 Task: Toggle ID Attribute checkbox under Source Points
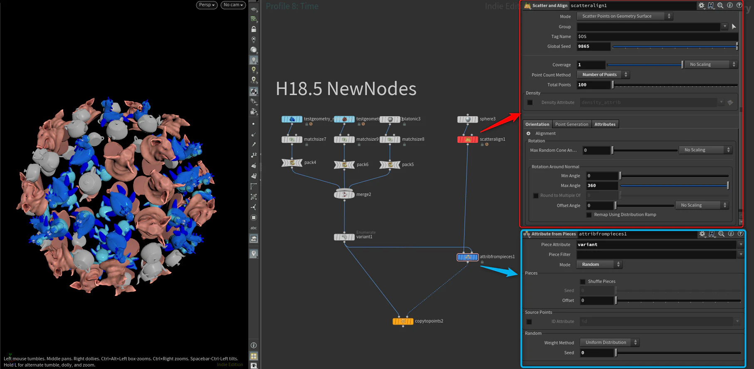[529, 322]
